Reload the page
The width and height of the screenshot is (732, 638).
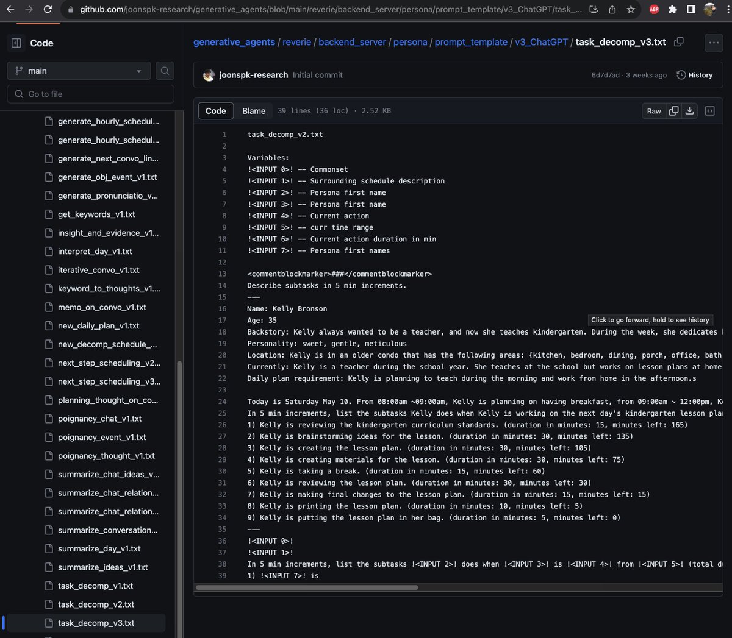pos(48,10)
